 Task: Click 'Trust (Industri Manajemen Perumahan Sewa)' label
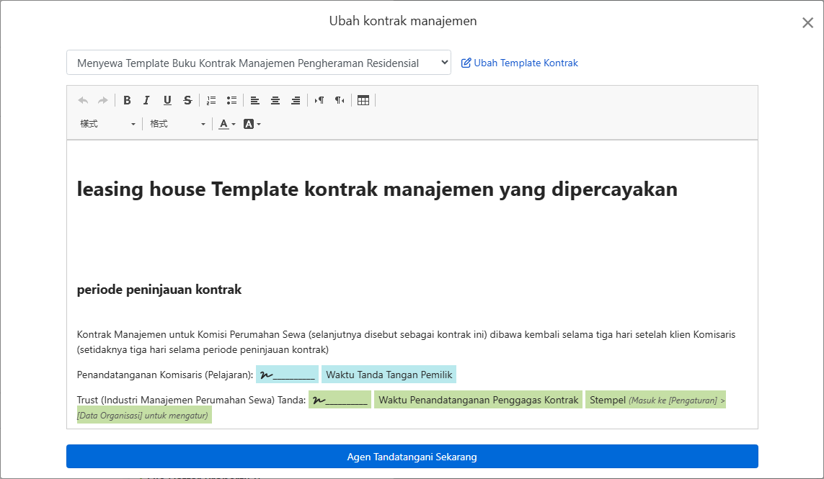tap(191, 400)
